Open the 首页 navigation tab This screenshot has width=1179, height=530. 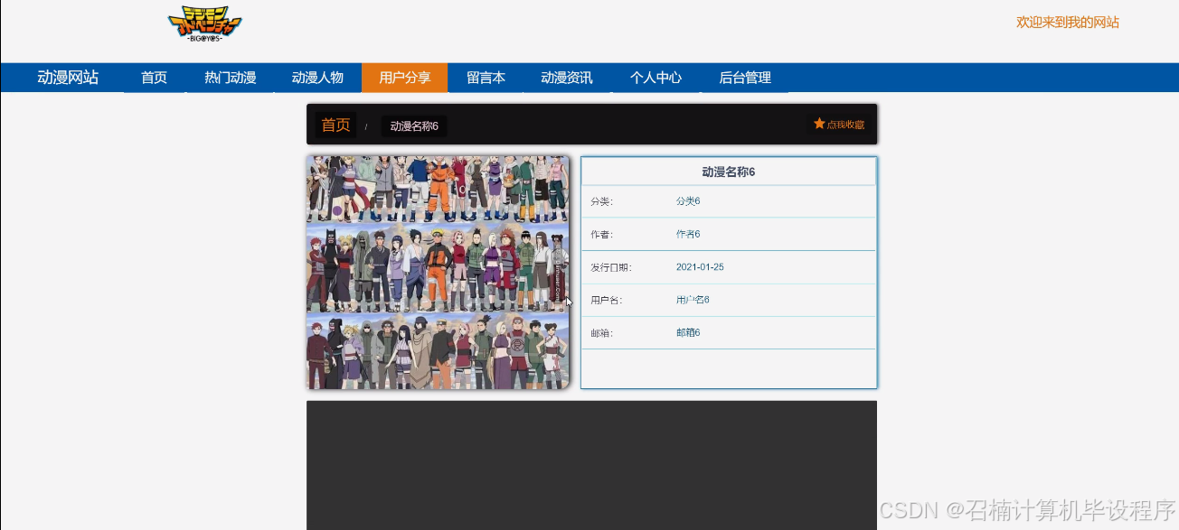pyautogui.click(x=154, y=78)
